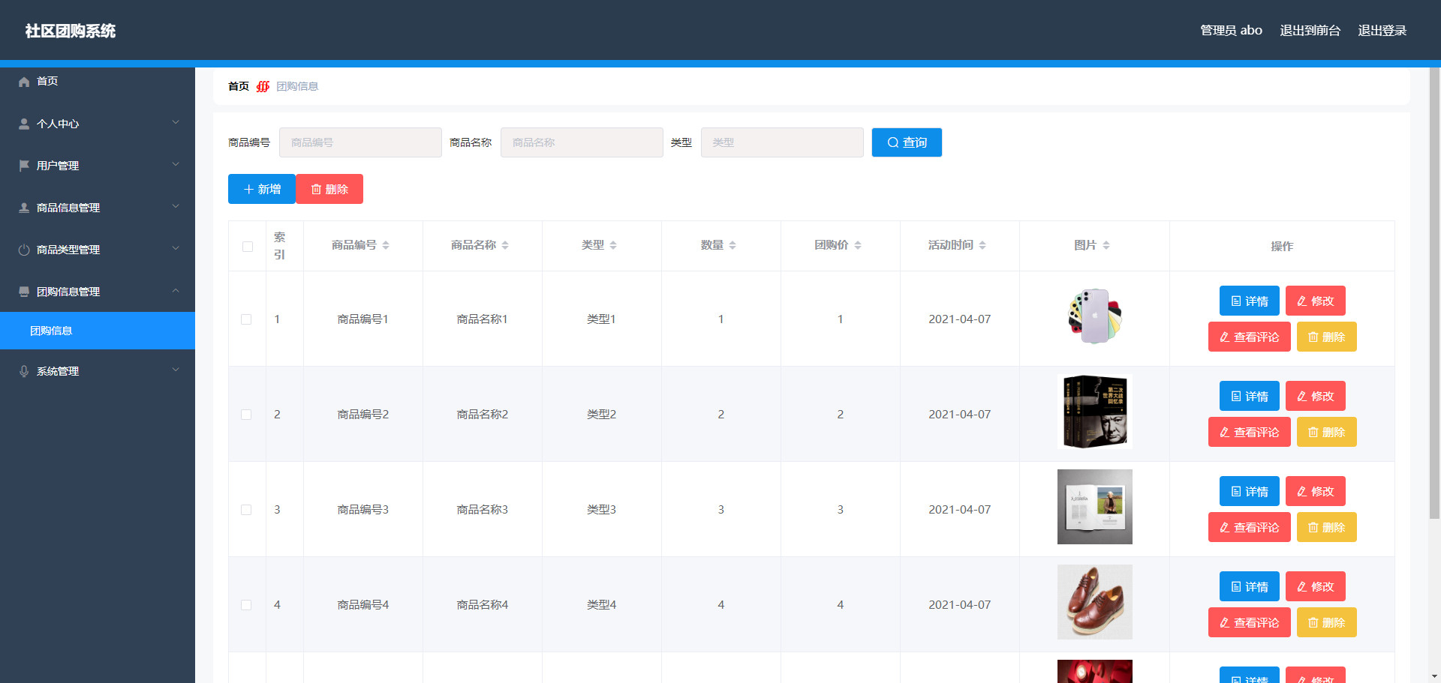Viewport: 1441px width, 683px height.
Task: Click the red 删除 batch delete button
Action: tap(329, 189)
